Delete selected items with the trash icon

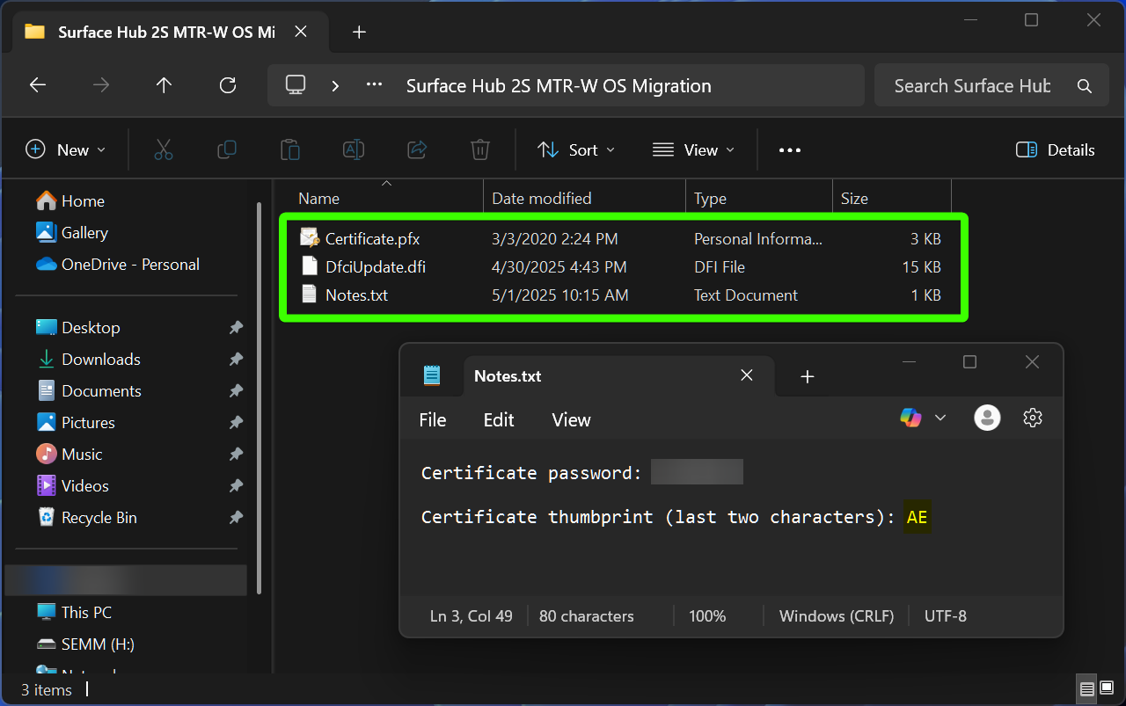click(479, 149)
